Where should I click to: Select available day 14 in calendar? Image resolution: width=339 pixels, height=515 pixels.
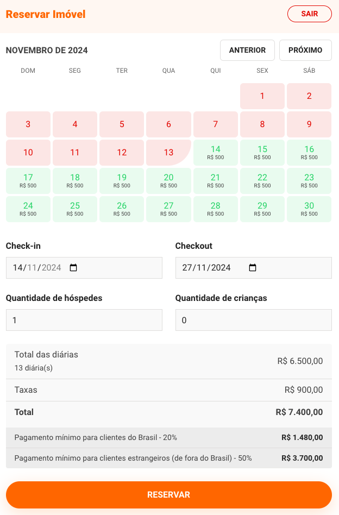[216, 153]
